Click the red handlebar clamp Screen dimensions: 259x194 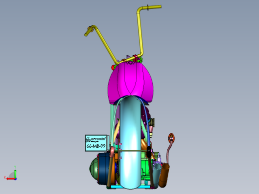tap(135, 58)
